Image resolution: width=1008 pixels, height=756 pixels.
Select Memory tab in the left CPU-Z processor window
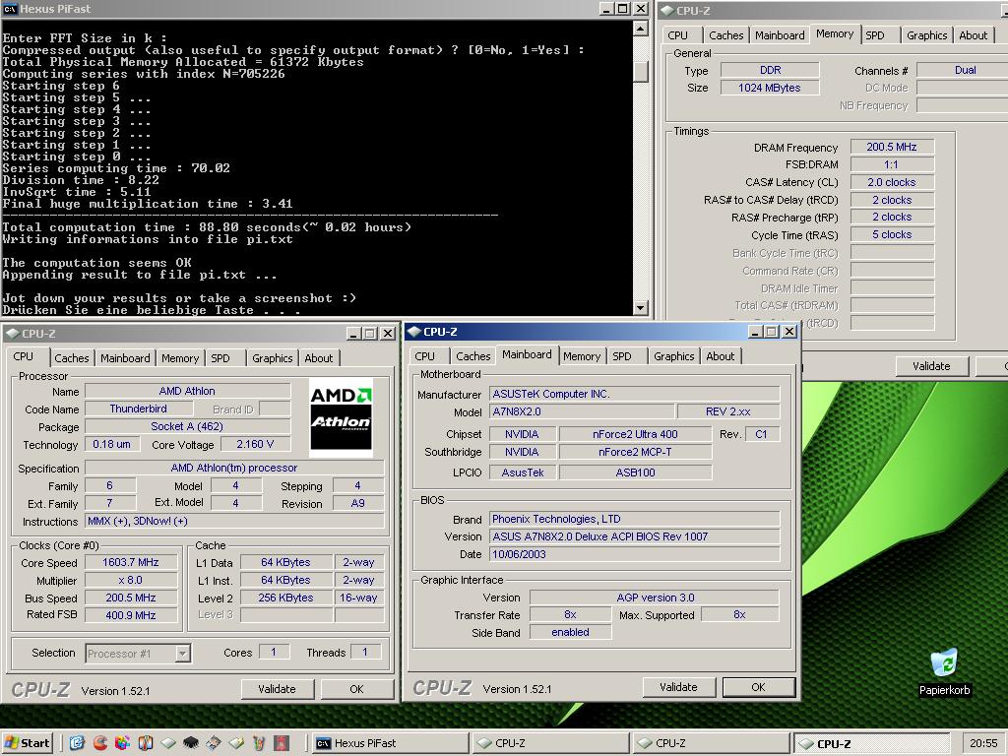[x=180, y=358]
